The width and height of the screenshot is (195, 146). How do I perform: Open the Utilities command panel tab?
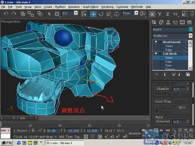click(189, 22)
